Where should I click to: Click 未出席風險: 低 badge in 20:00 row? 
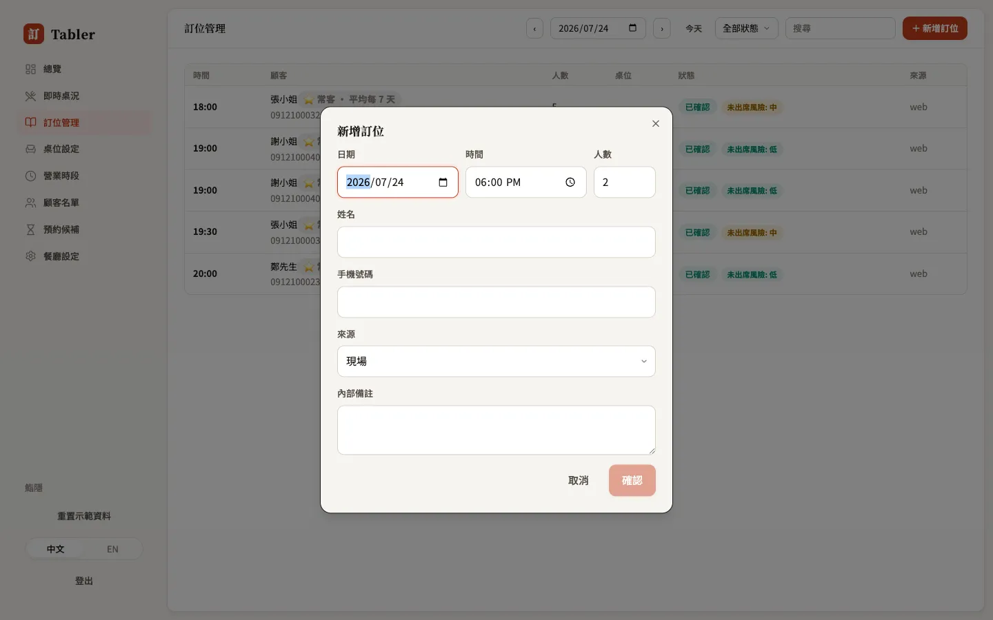pyautogui.click(x=752, y=274)
